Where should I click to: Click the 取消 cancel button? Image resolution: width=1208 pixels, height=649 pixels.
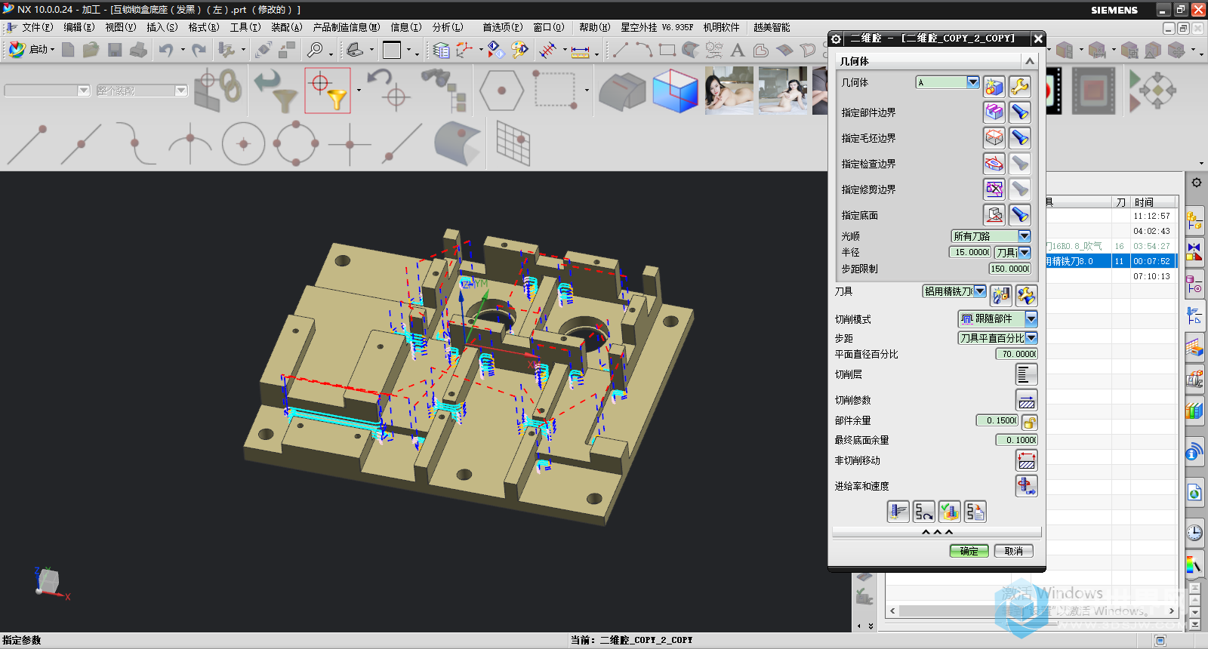pos(1013,551)
